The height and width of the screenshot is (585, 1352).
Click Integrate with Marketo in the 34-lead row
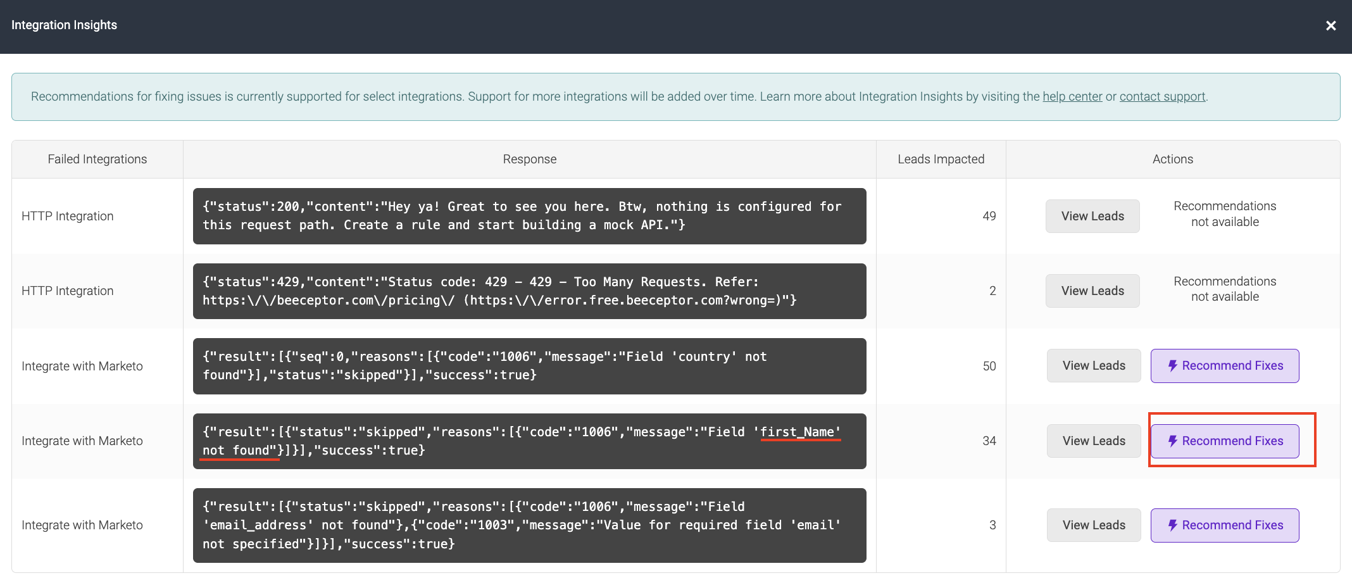tap(82, 441)
